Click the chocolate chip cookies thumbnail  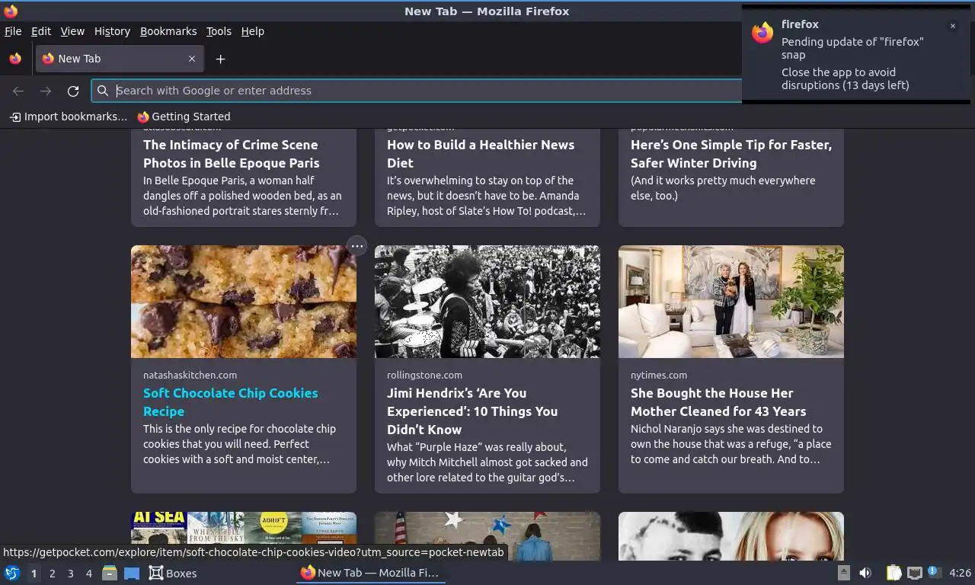coord(244,302)
